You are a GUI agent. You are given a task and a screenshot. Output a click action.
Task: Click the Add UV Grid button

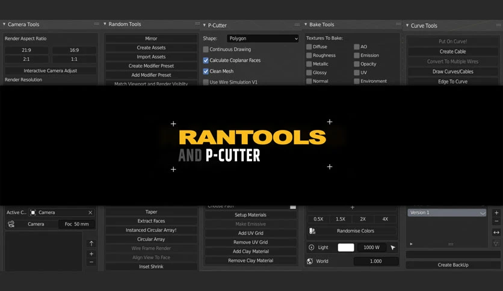[x=250, y=233]
